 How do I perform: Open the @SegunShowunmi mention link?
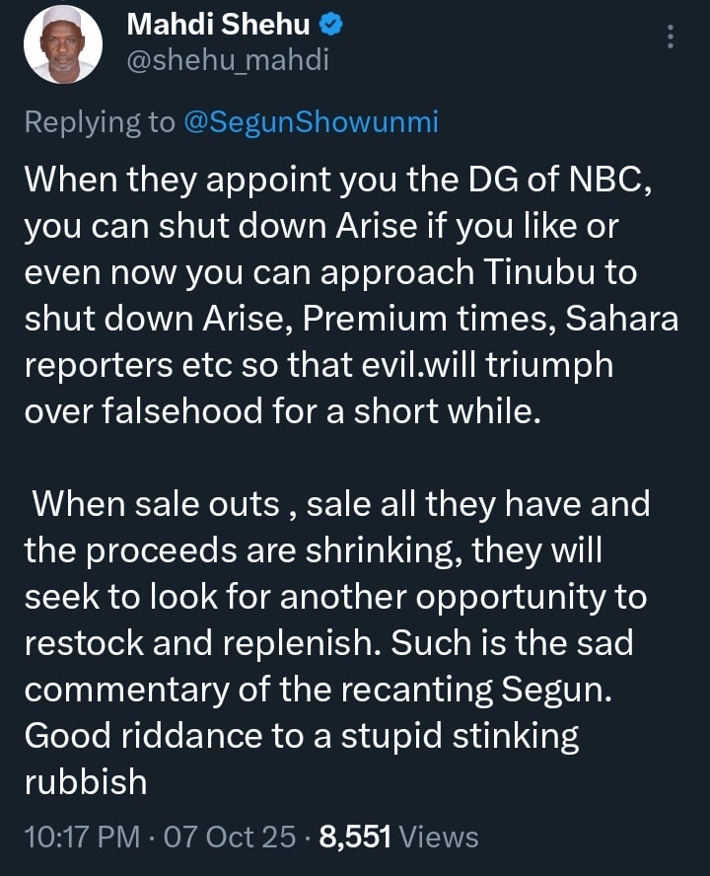[x=312, y=122]
